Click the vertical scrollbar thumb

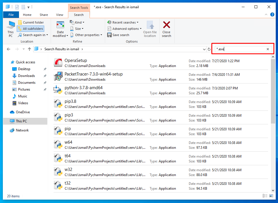[273, 91]
